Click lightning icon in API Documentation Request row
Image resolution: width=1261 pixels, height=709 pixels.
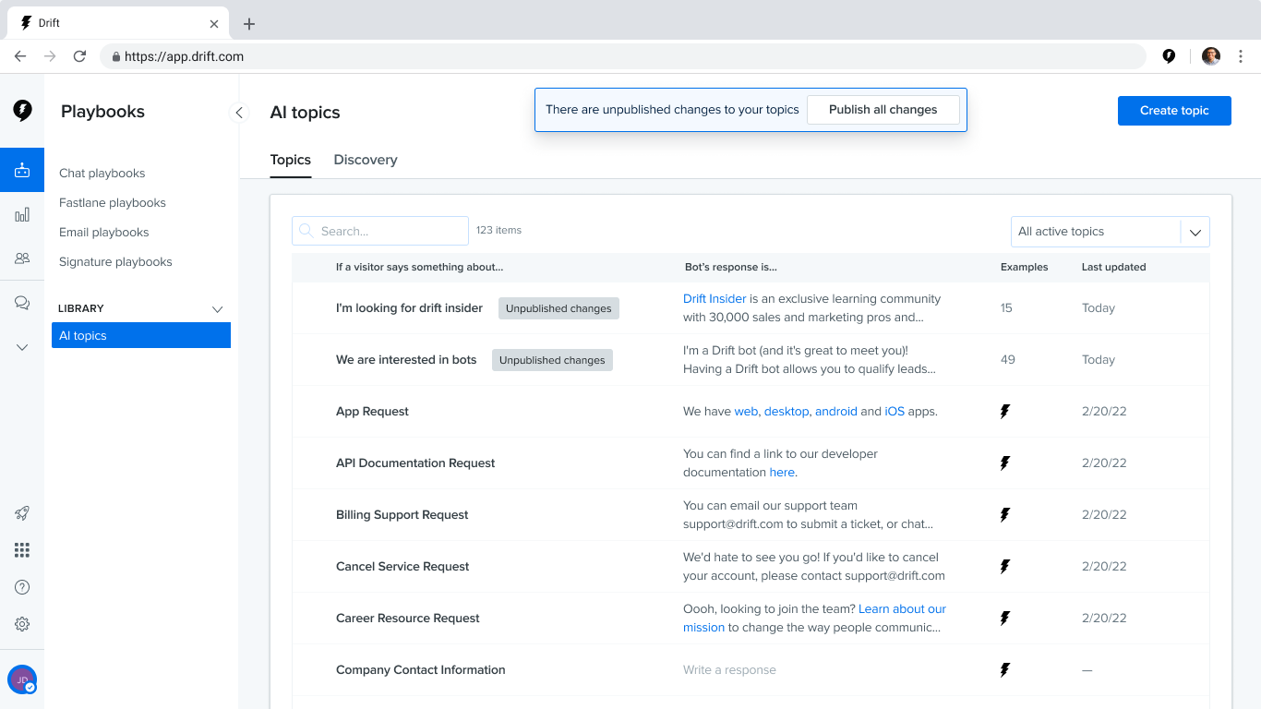(x=1005, y=463)
